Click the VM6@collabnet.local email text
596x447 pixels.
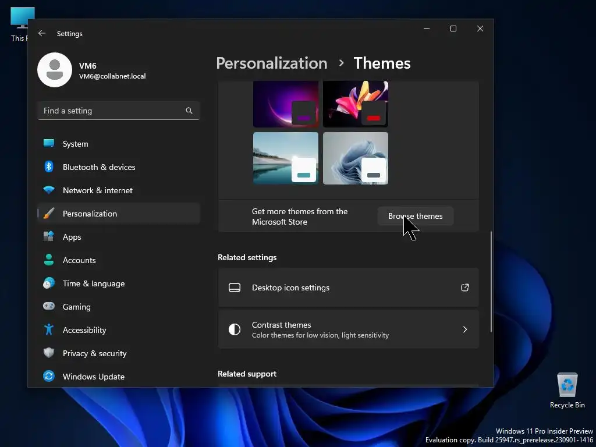click(x=112, y=76)
